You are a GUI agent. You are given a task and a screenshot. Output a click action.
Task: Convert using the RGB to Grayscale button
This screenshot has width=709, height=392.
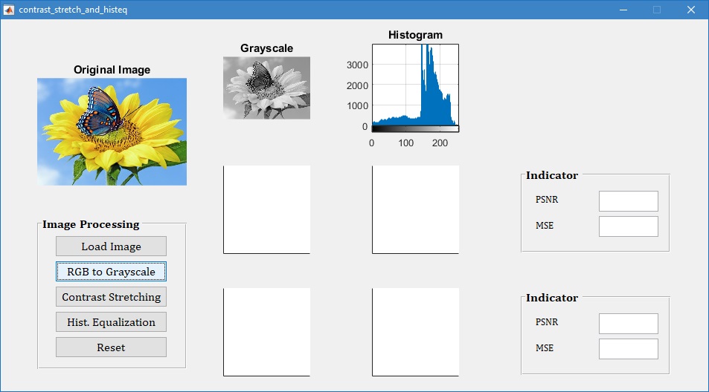[111, 272]
